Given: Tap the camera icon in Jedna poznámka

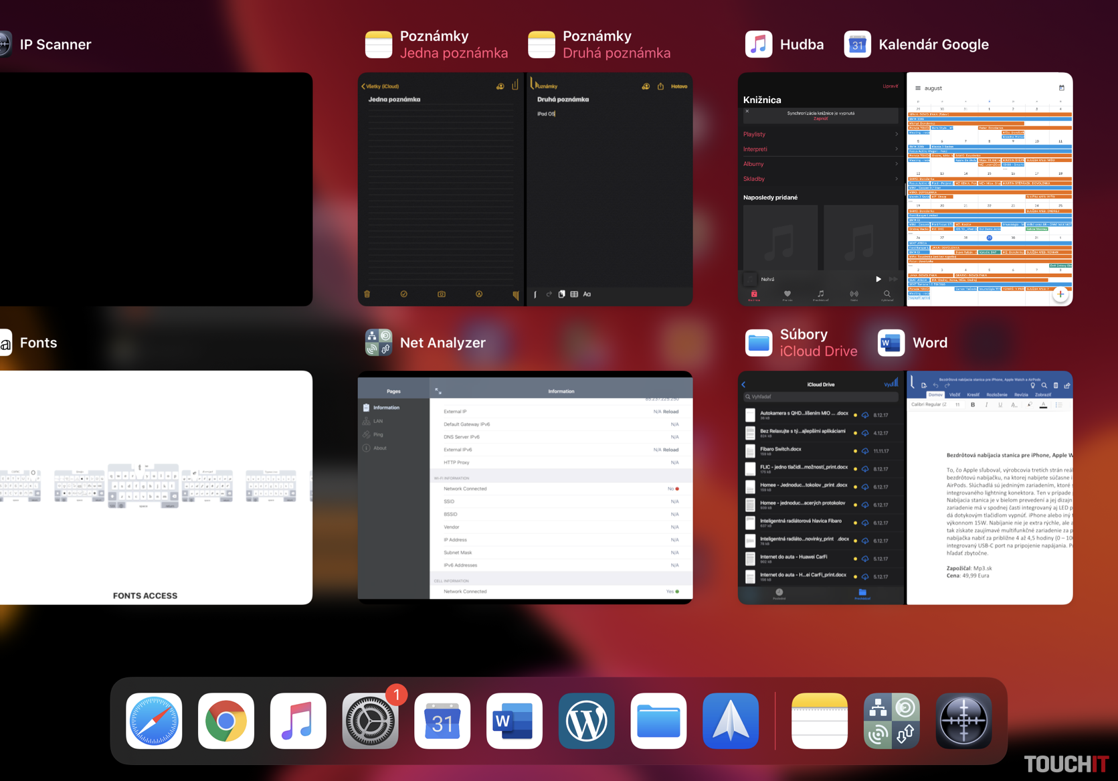Looking at the screenshot, I should click(x=442, y=294).
